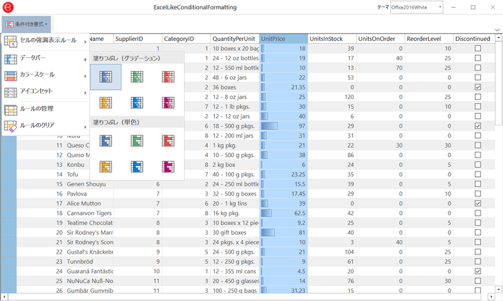
Task: Open the ルールのクリア submenu
Action: (45, 126)
